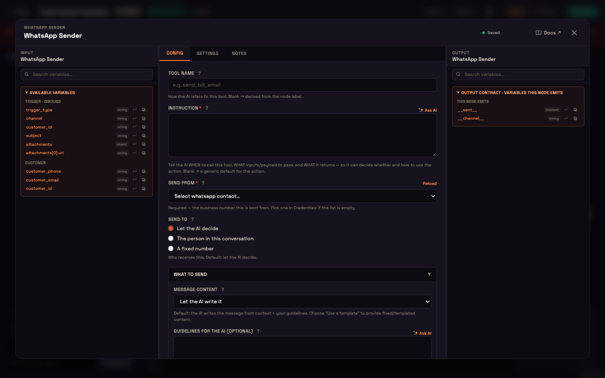Insert the attachments[0].url variable
The width and height of the screenshot is (605, 378).
tap(134, 153)
